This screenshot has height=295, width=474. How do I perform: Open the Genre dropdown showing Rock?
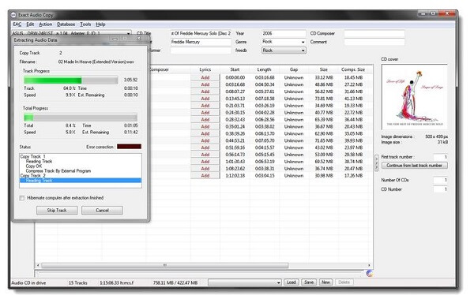303,42
